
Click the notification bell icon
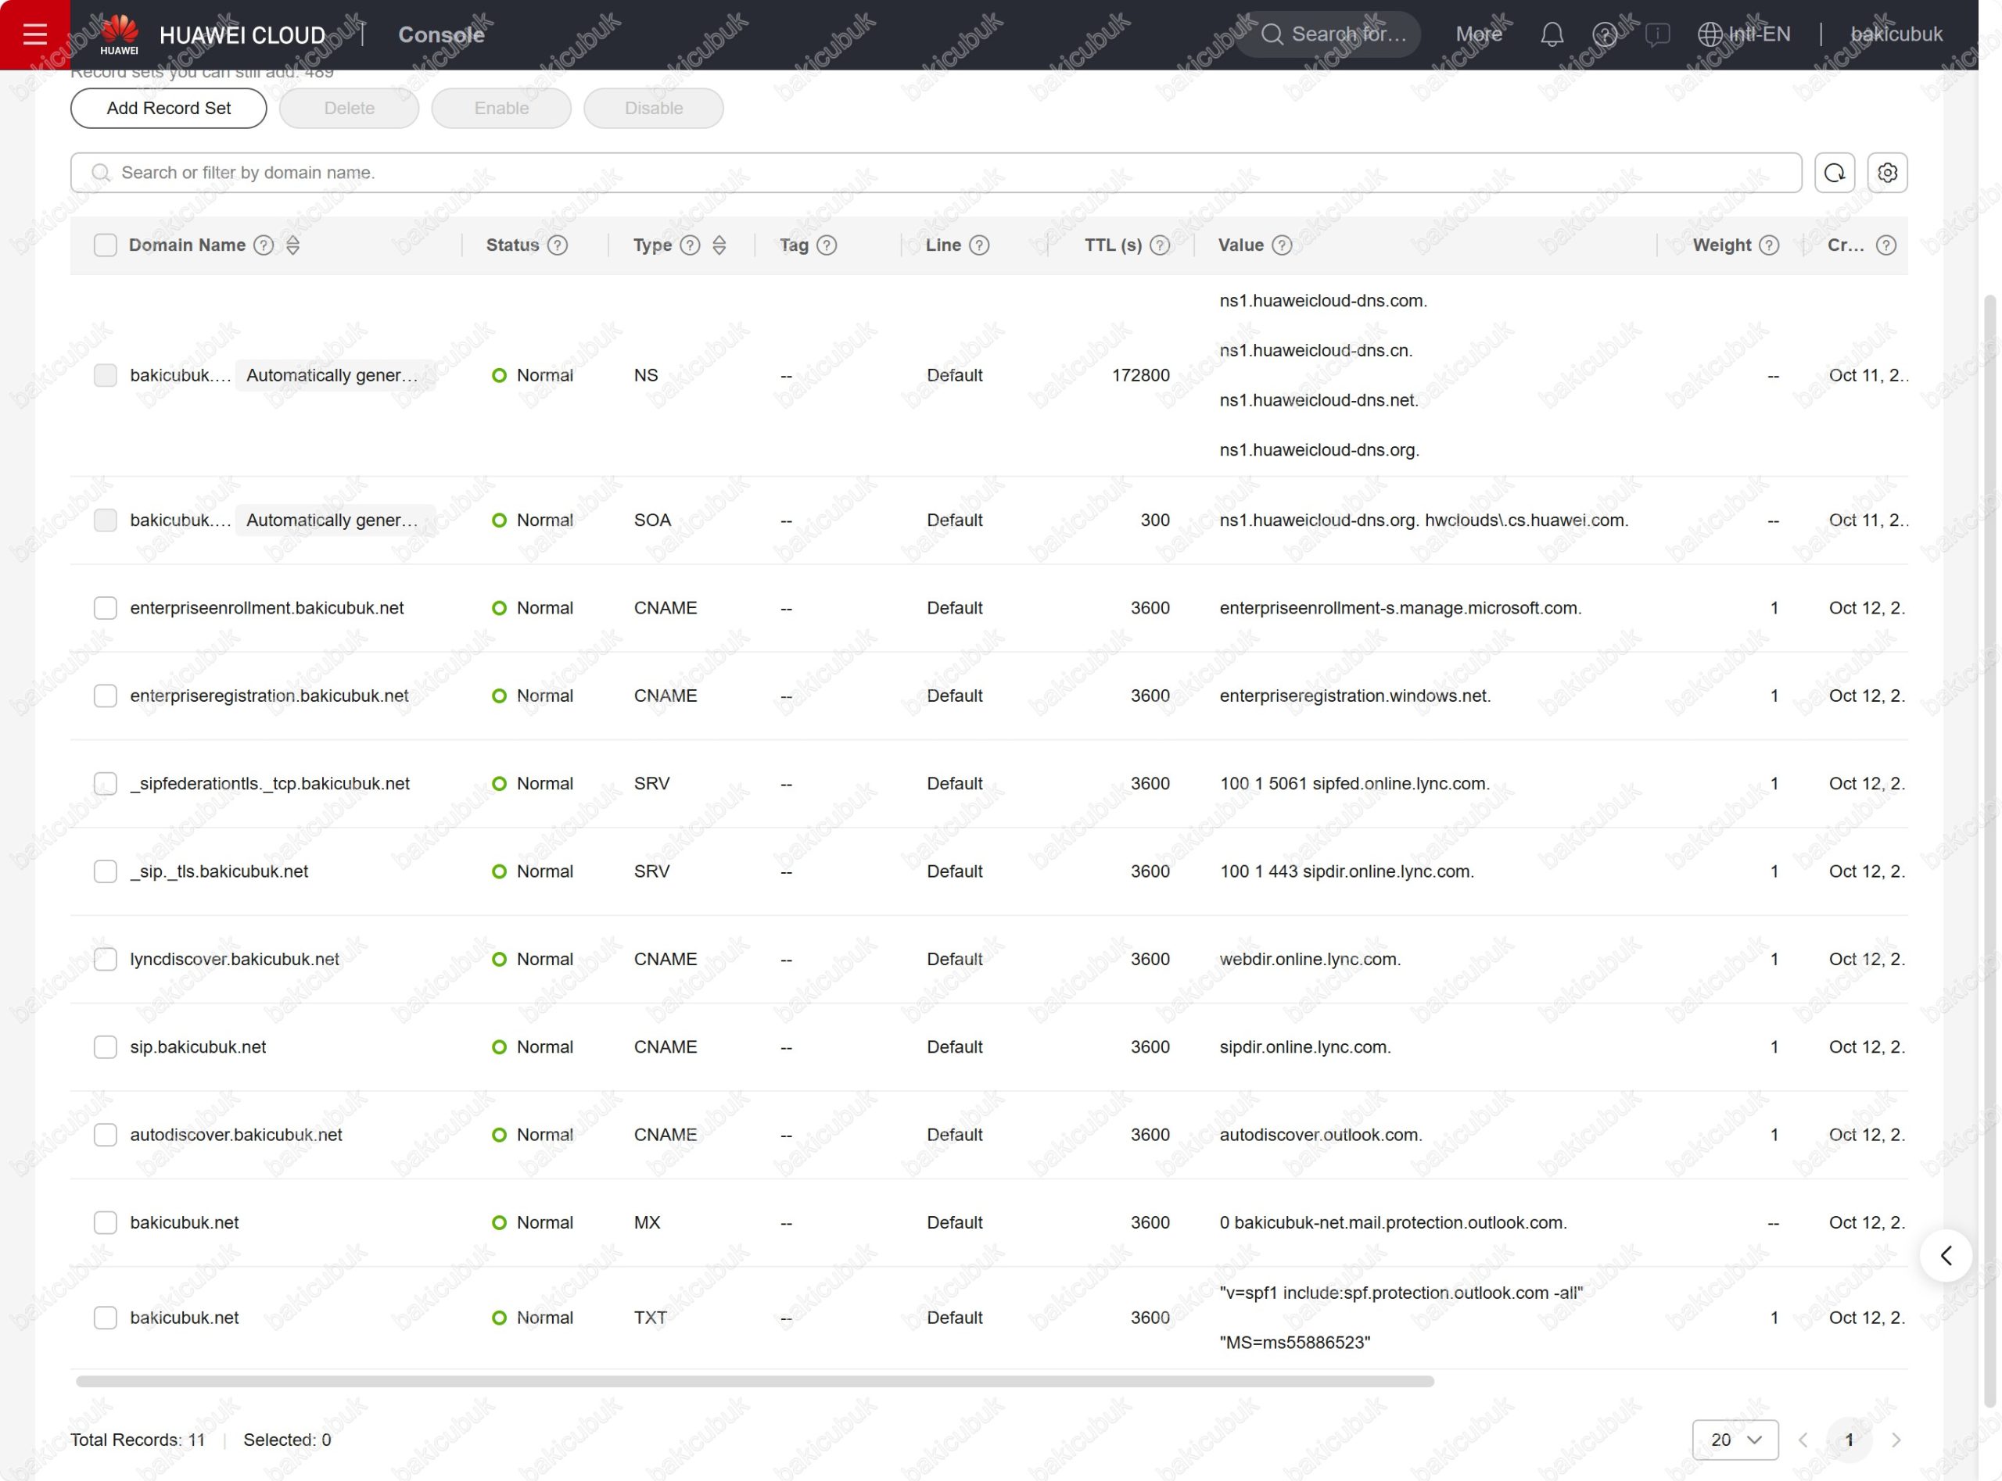(x=1552, y=34)
